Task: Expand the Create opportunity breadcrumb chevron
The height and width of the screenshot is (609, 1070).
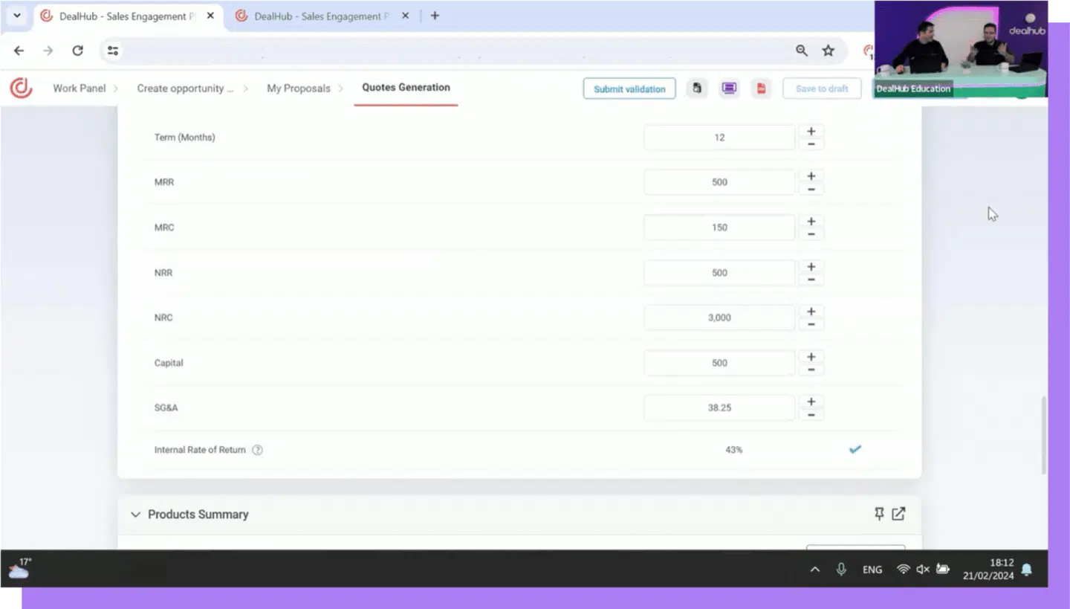Action: (245, 88)
